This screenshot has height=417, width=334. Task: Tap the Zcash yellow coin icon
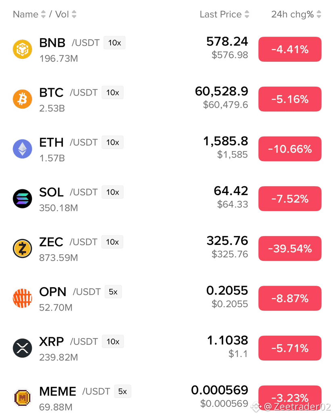pos(22,249)
